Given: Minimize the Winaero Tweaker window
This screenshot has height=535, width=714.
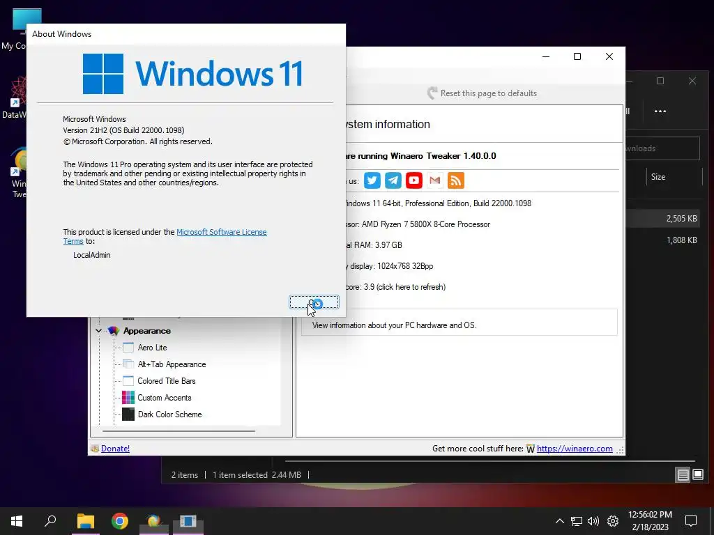Looking at the screenshot, I should click(x=546, y=56).
